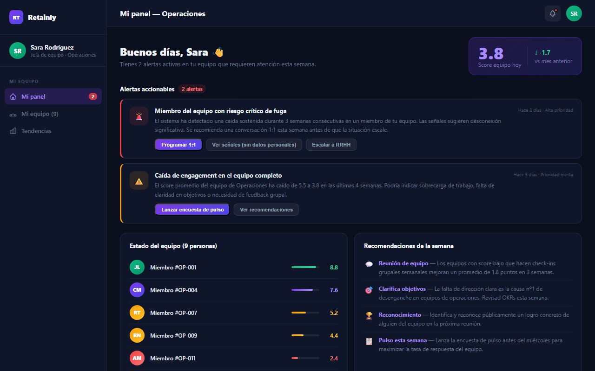Click the Retainly RT logo icon
This screenshot has height=371, width=595.
click(16, 17)
